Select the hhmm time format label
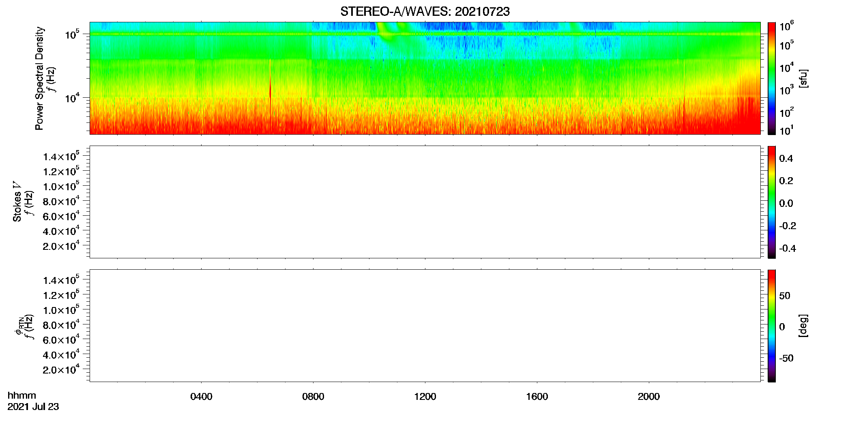850x438 pixels. click(x=22, y=395)
